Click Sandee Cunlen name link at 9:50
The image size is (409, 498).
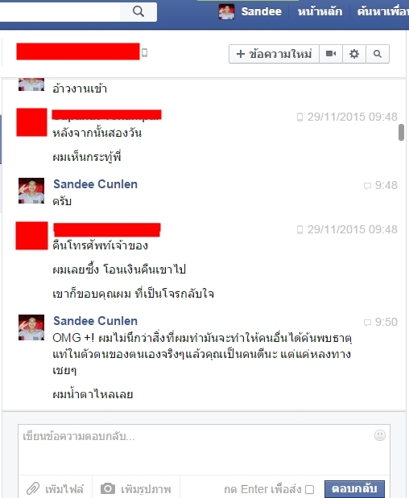[95, 321]
